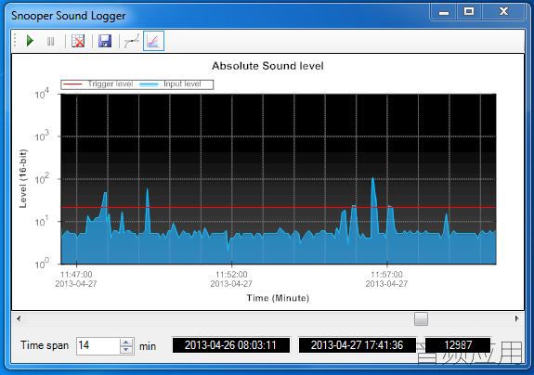
Task: Select the linear scale graph icon
Action: tap(132, 41)
